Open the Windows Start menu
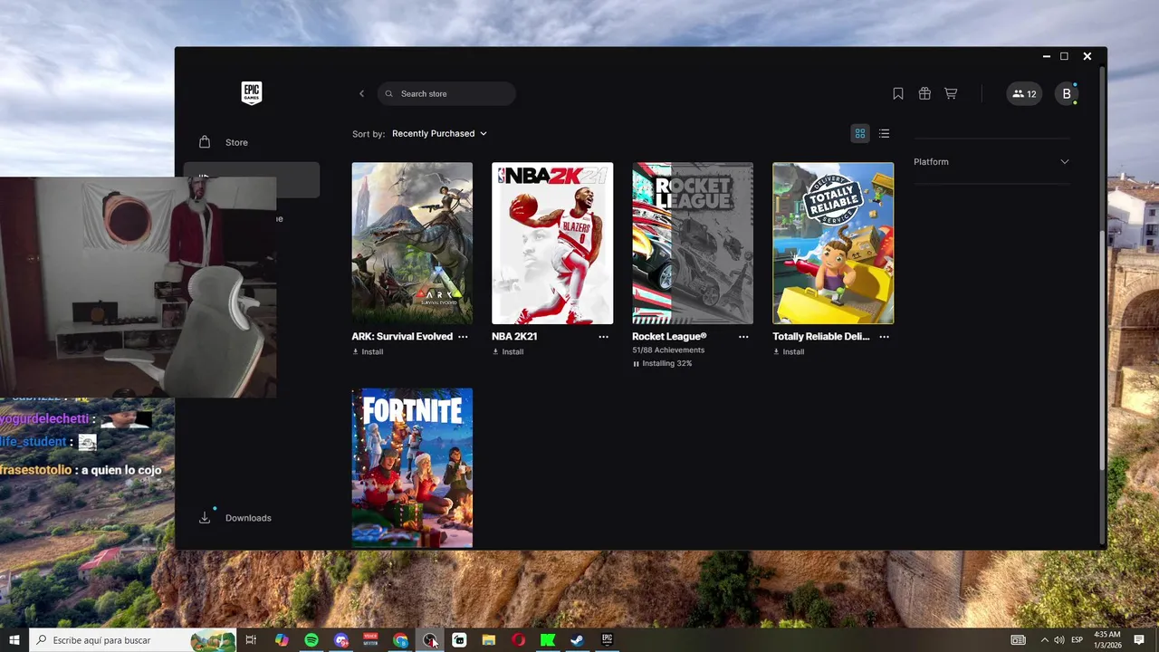This screenshot has height=652, width=1159. 14,640
